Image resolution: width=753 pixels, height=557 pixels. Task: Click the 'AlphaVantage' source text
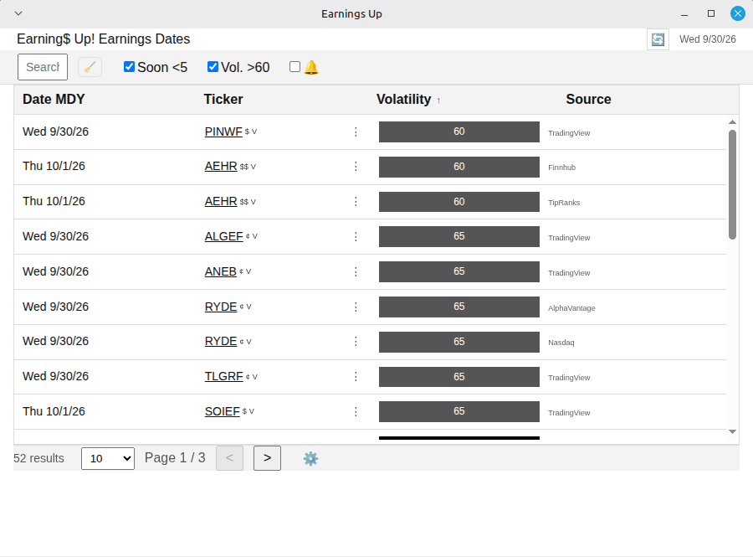(571, 308)
